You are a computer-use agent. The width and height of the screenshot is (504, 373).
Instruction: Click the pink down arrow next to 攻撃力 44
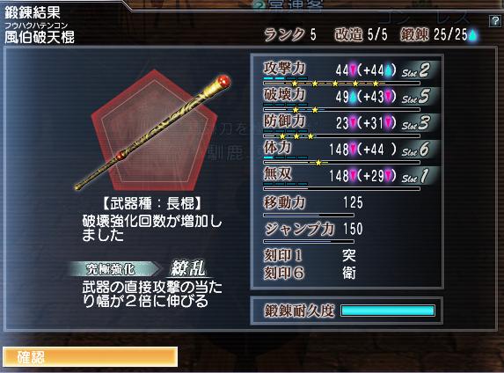(x=353, y=70)
